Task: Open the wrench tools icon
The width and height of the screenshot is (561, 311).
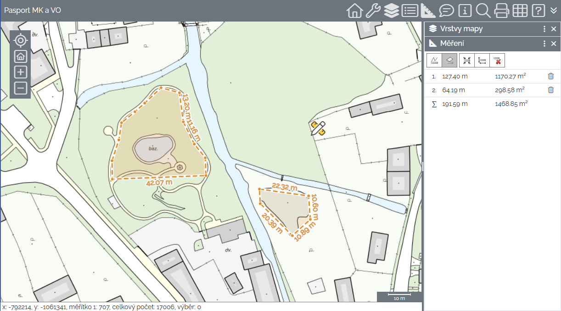Action: pyautogui.click(x=373, y=11)
